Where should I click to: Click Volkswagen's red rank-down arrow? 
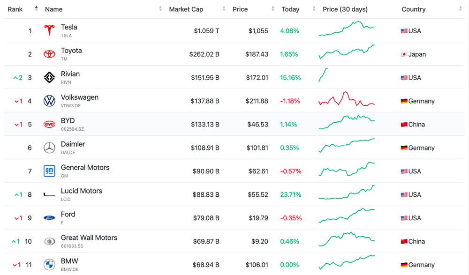pos(16,101)
